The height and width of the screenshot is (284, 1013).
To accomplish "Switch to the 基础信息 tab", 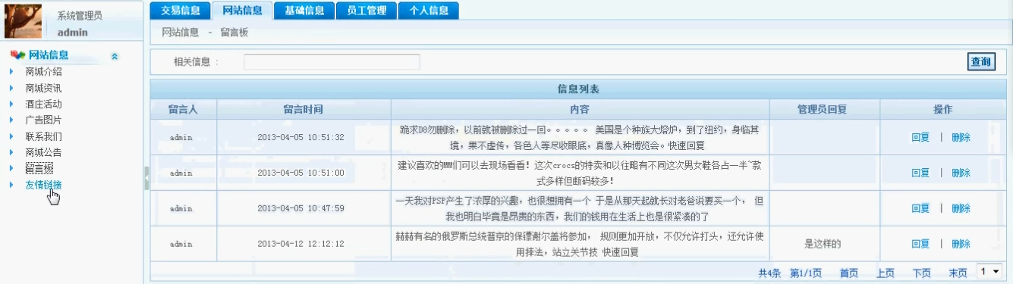I will [x=304, y=11].
